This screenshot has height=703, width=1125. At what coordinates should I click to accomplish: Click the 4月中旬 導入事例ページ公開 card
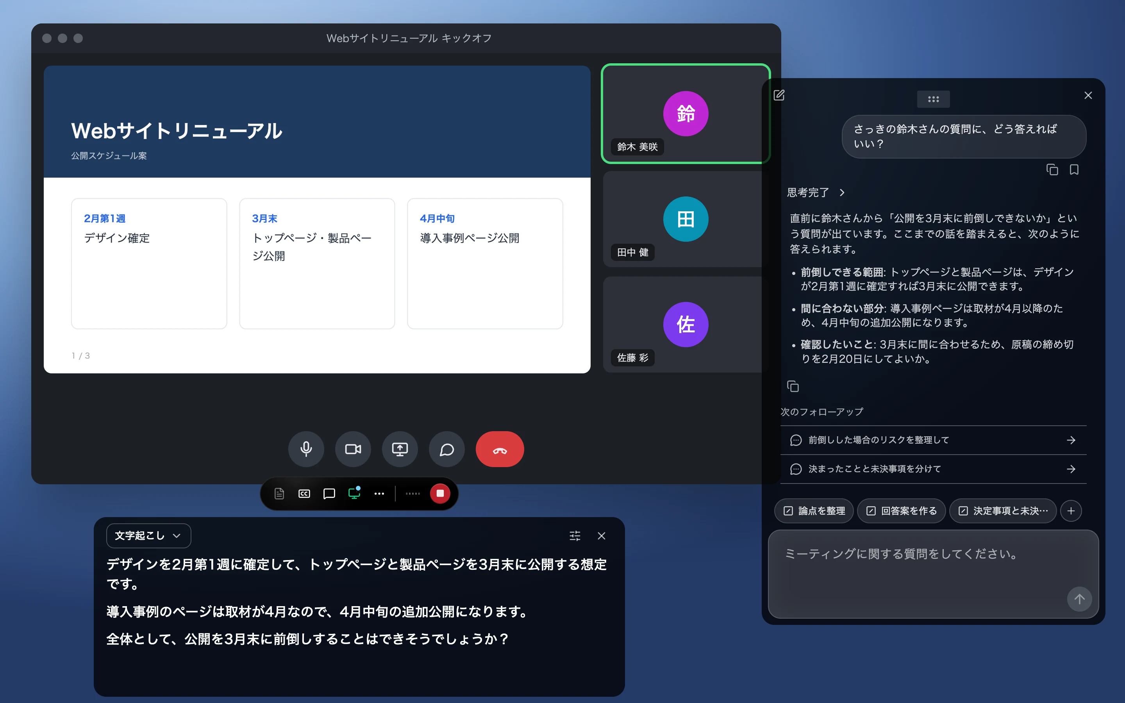pyautogui.click(x=485, y=264)
